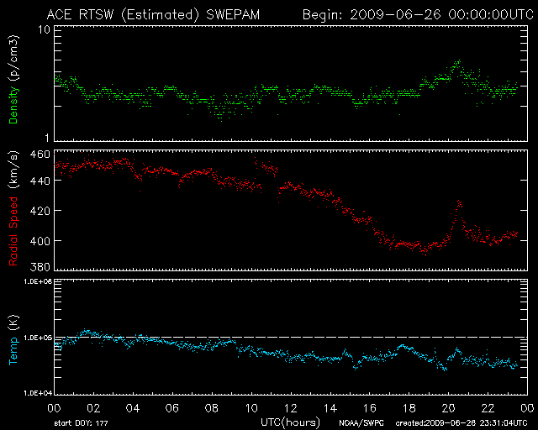Click the '460' speed axis value
The height and width of the screenshot is (430, 538).
(x=40, y=155)
